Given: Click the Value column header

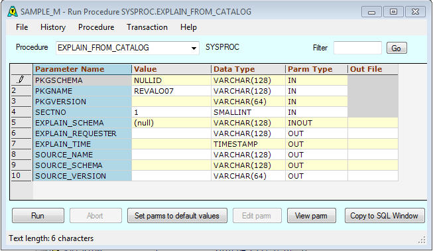Looking at the screenshot, I should pos(172,69).
